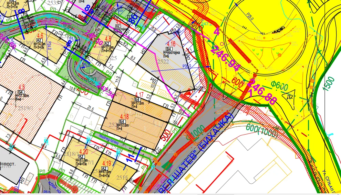341x195 pixels.
Task: Click the 4.17 plot number
Action: [x=139, y=95]
